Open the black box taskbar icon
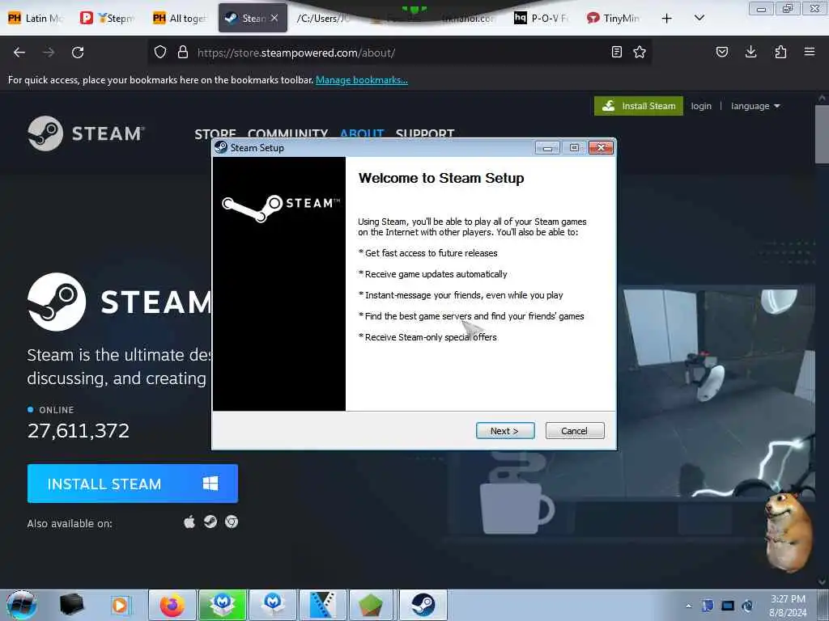 (x=71, y=605)
